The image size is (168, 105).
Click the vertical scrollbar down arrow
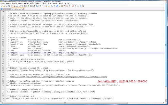click(x=166, y=100)
